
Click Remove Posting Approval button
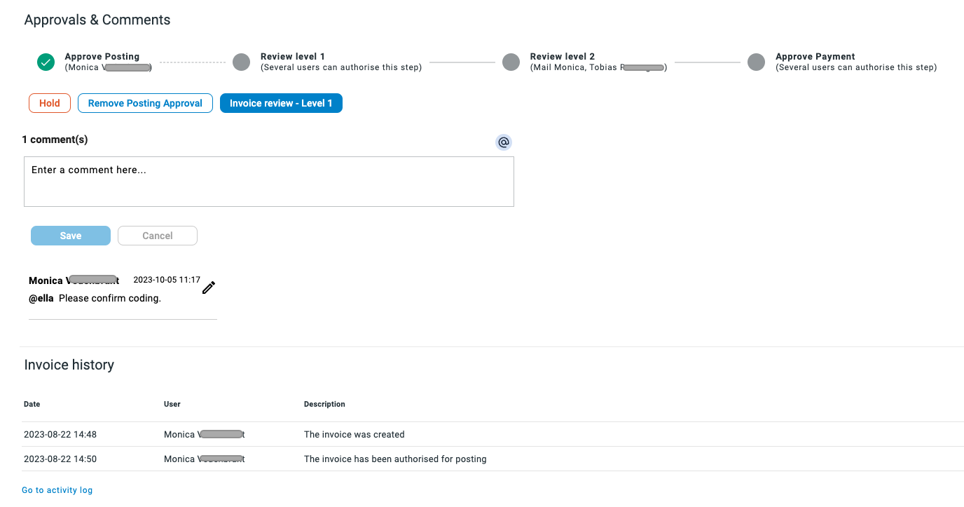coord(145,103)
